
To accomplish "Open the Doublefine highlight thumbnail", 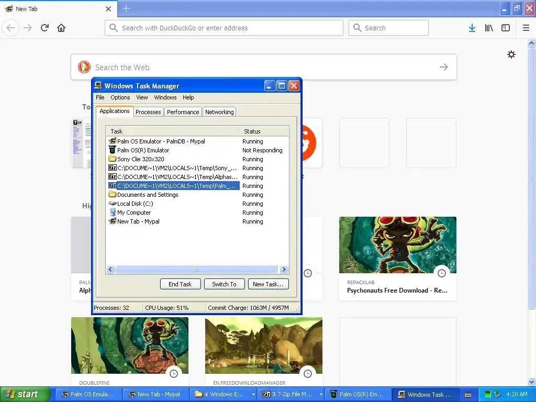I will 130,345.
